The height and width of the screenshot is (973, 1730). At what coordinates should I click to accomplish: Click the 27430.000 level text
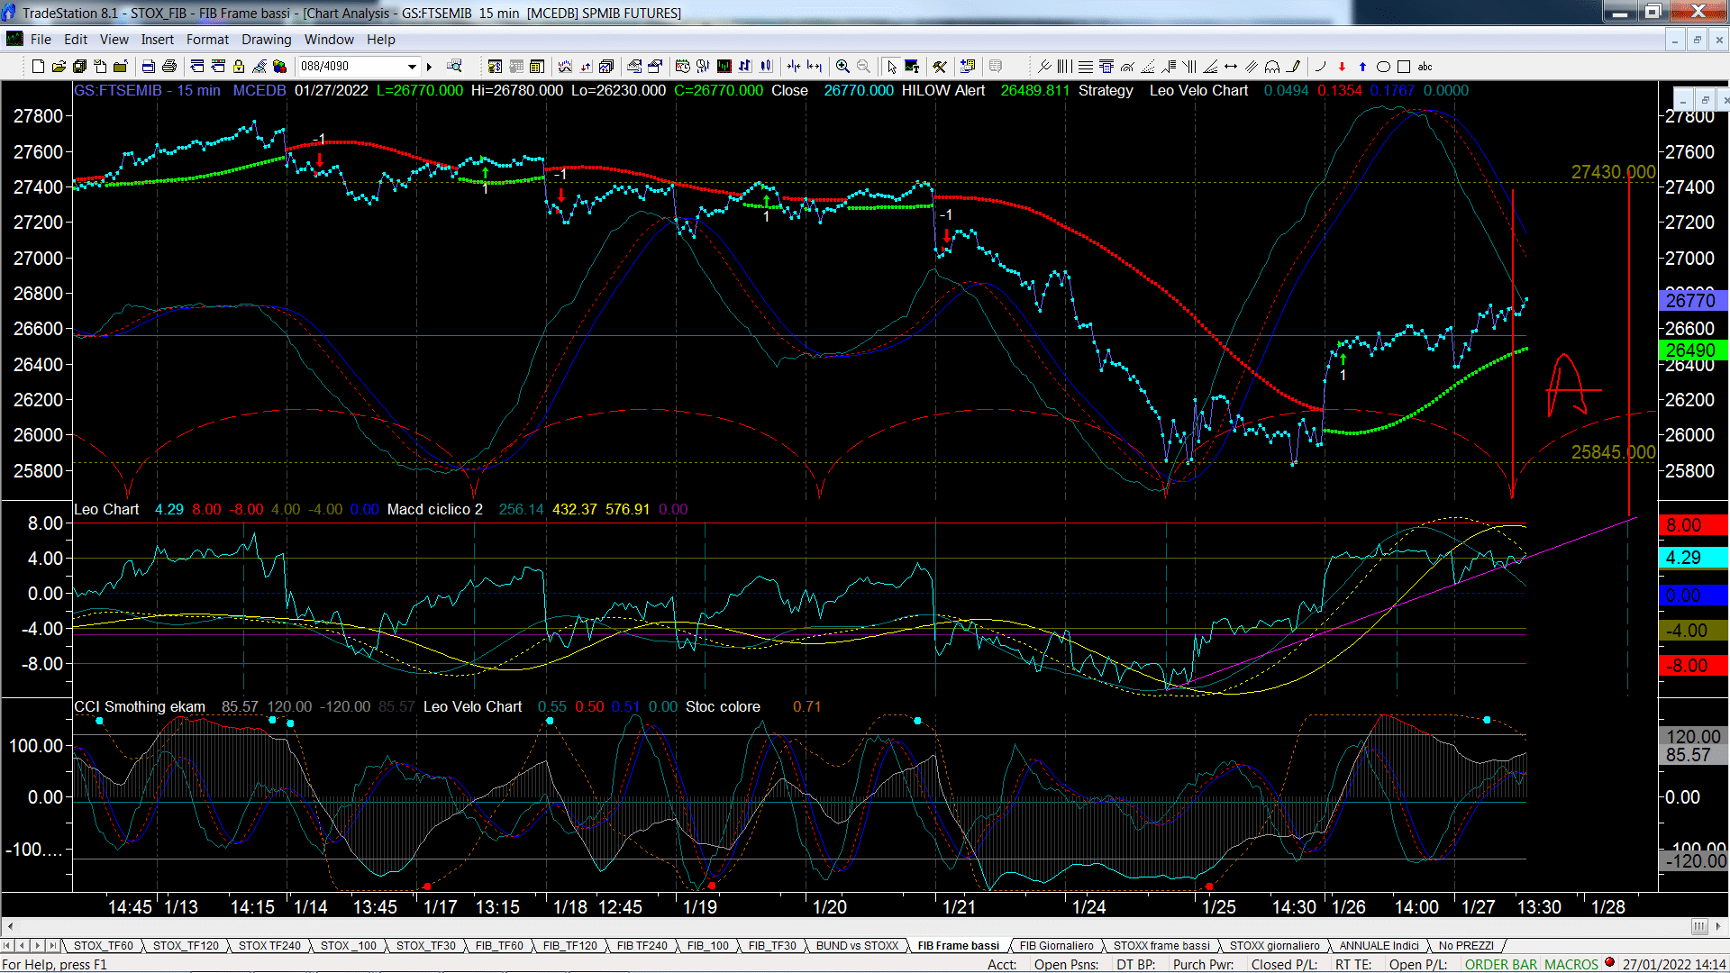pyautogui.click(x=1613, y=172)
